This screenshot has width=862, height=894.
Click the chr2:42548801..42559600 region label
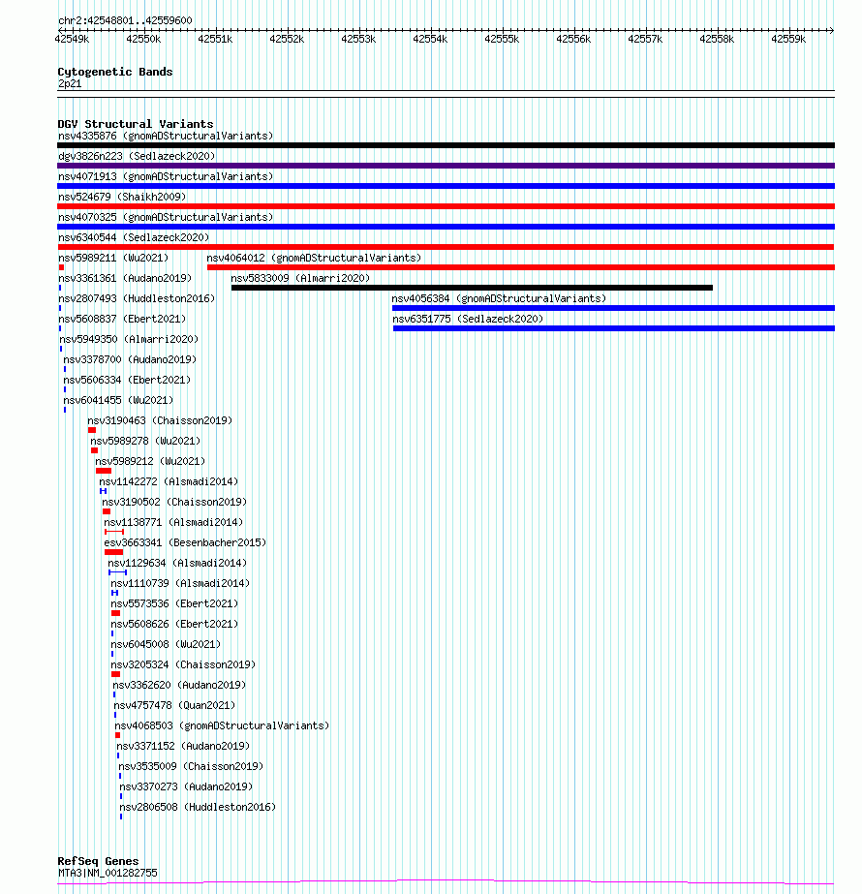(125, 20)
